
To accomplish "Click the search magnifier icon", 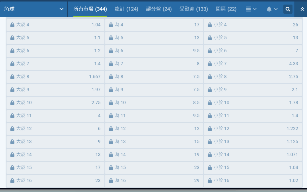I will pyautogui.click(x=288, y=9).
